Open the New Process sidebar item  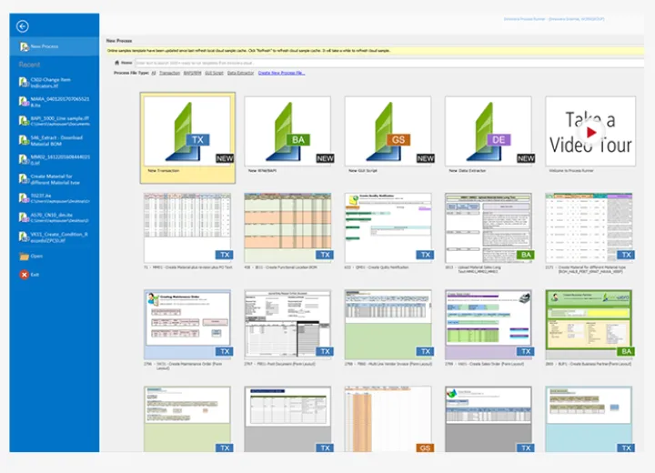point(46,46)
